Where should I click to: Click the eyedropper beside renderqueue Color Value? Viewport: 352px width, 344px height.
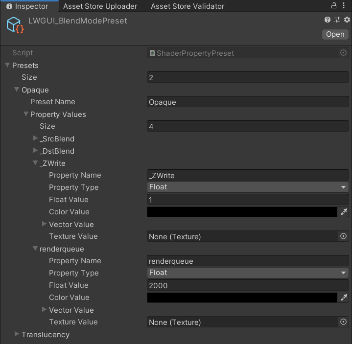coord(344,298)
